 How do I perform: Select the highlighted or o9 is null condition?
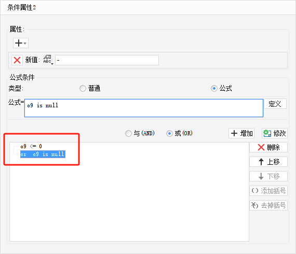43,154
